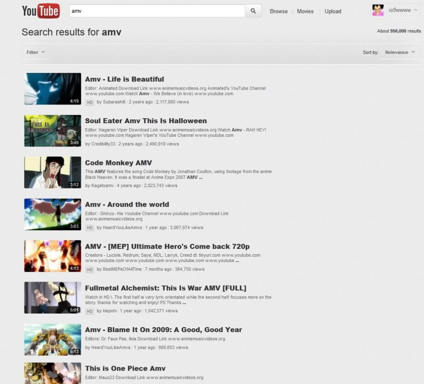Visit uploader BestMEPsOfAllTime's channel
The width and height of the screenshot is (424, 384).
click(x=122, y=269)
